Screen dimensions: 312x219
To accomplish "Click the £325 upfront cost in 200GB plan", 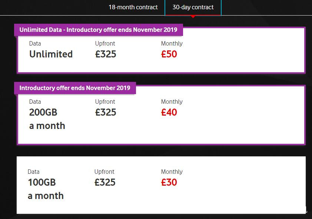I will point(106,112).
